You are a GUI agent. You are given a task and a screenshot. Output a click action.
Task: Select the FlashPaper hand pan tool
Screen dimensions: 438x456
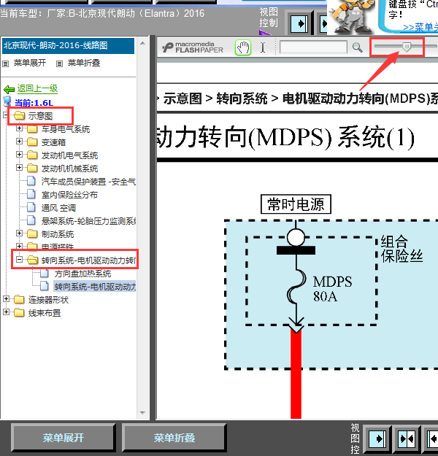coord(243,47)
